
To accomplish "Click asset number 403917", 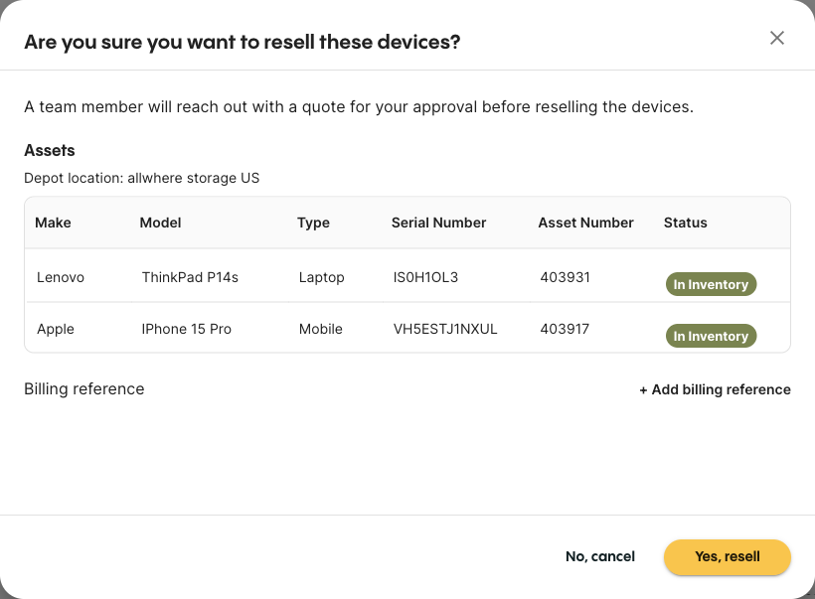I will pos(565,330).
